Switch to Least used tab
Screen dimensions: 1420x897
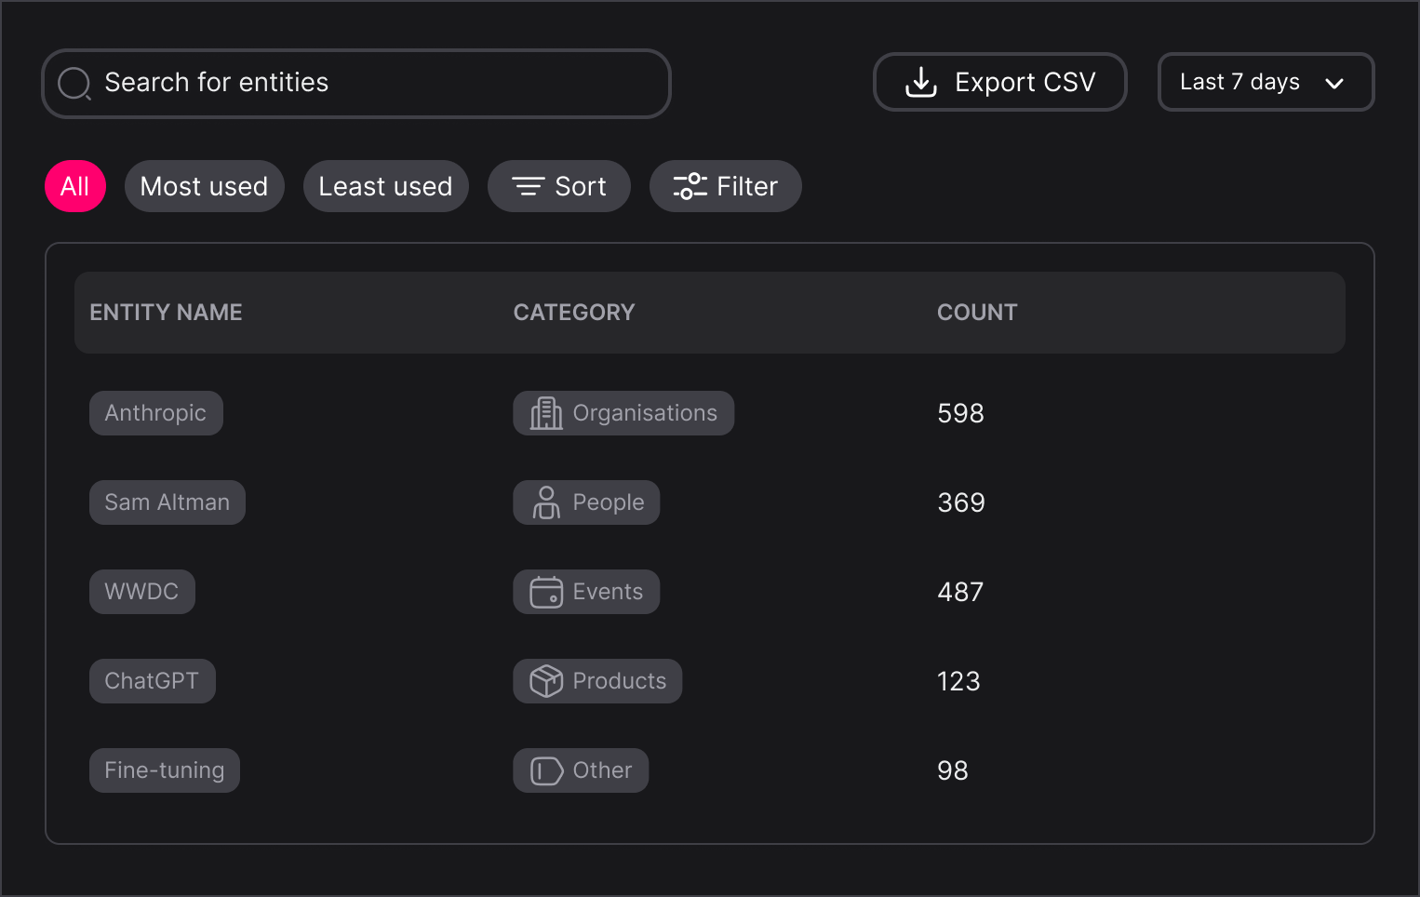385,186
